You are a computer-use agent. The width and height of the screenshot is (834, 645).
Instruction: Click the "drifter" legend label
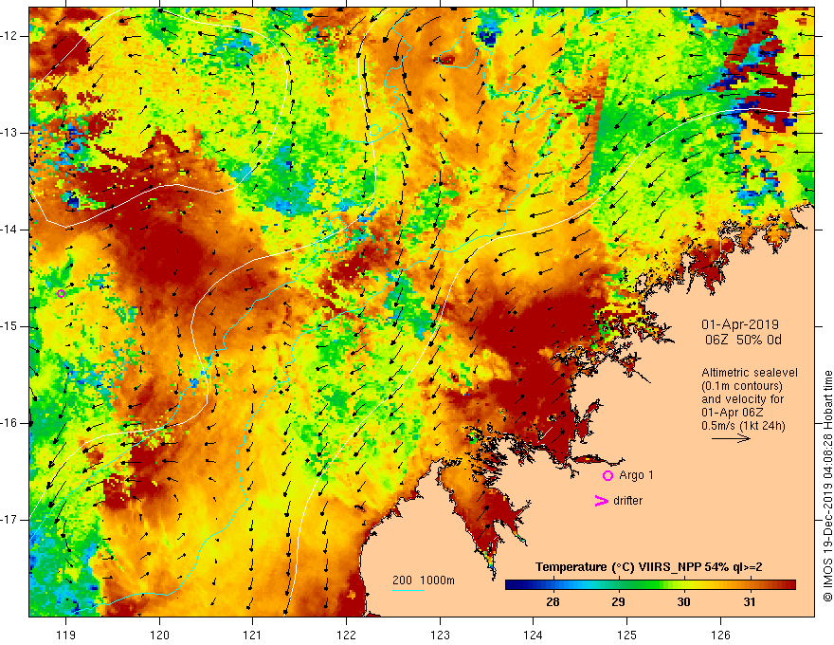point(627,501)
